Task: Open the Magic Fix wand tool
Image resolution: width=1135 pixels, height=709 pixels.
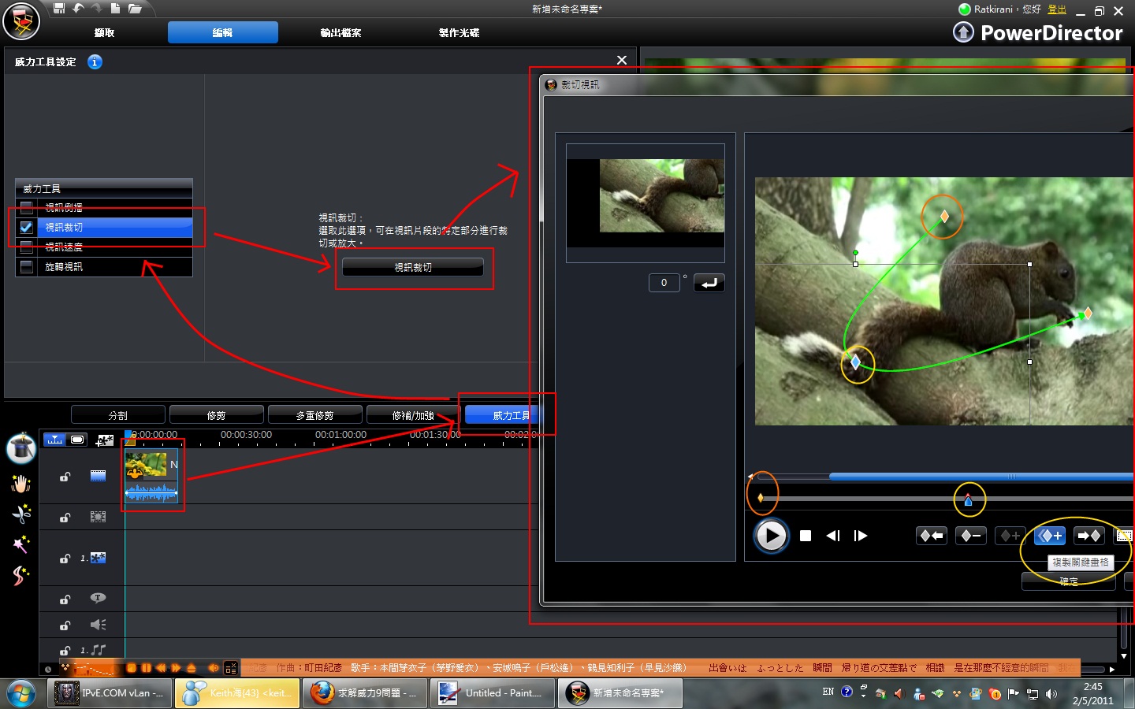Action: click(21, 544)
